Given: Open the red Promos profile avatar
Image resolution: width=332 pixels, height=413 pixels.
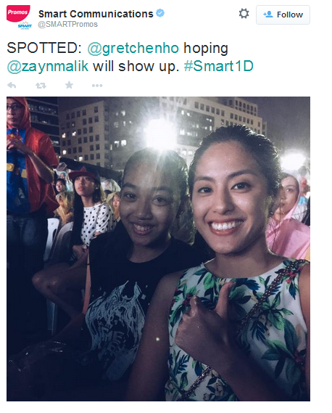Looking at the screenshot, I should tap(18, 13).
